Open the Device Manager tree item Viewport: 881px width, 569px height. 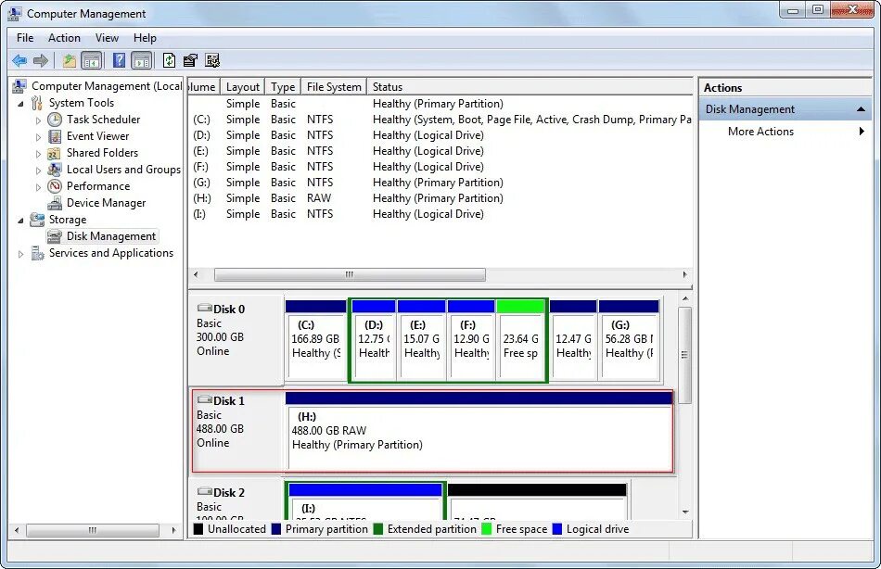tap(108, 203)
